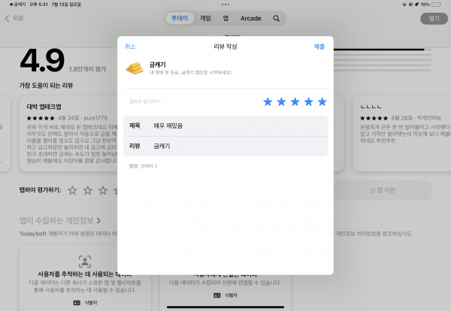Image resolution: width=451 pixels, height=311 pixels.
Task: Tap the pure1775 reviewer name
Action: point(95,118)
